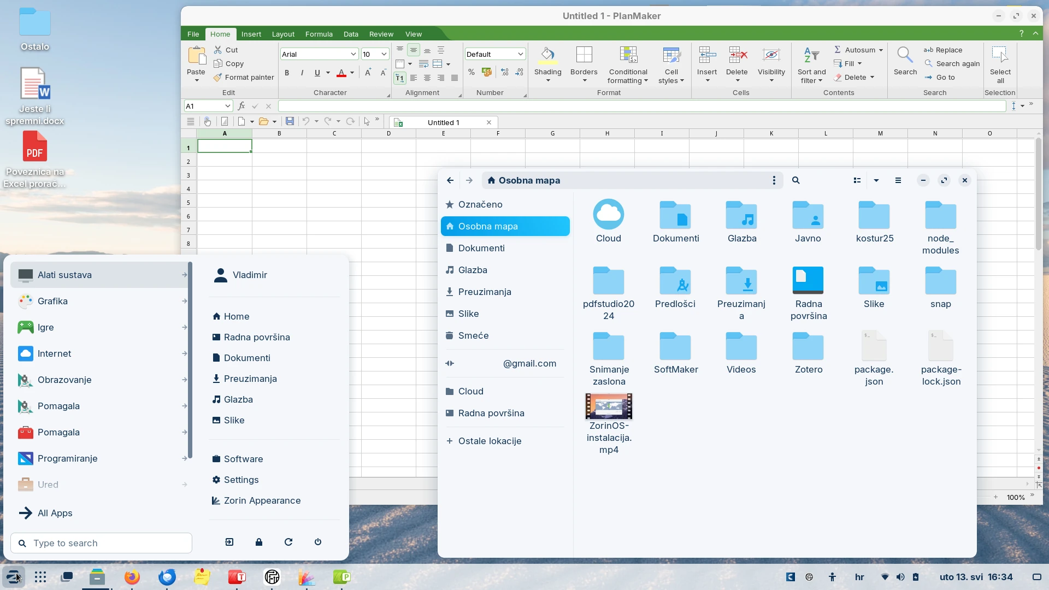Pick the red font color swatch
1049x590 pixels.
pos(341,77)
